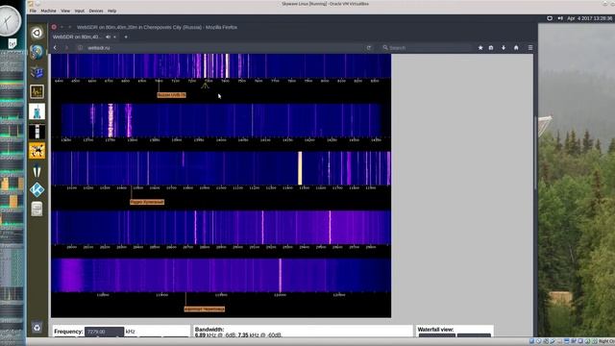Screen dimensions: 615x346
Task: Open waveform scope dock application
Action: tap(37, 92)
